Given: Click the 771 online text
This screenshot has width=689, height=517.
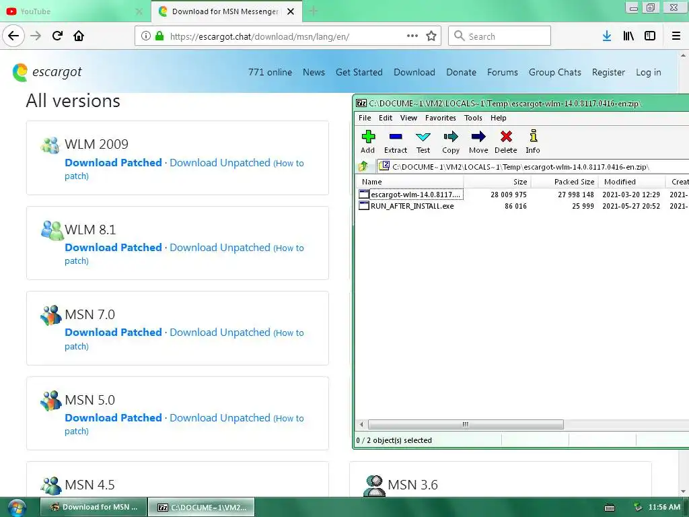Looking at the screenshot, I should pyautogui.click(x=270, y=72).
